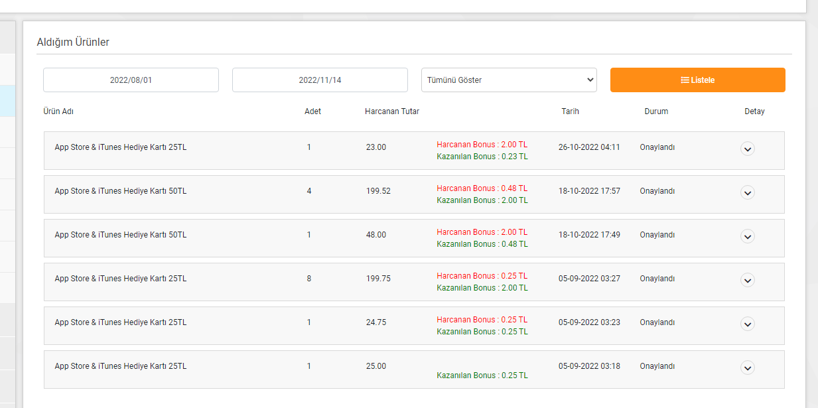
Task: Select product name in the 25.00 amount row
Action: pos(121,366)
